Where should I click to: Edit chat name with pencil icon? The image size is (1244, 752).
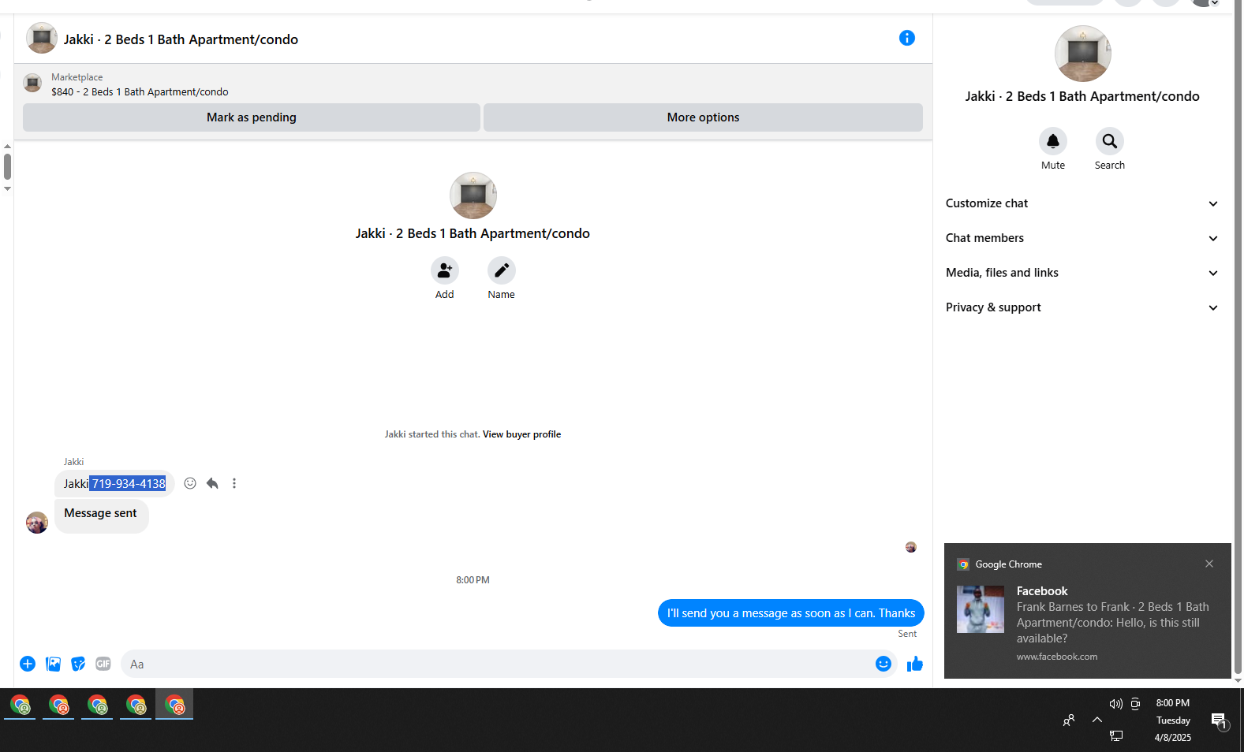point(501,270)
